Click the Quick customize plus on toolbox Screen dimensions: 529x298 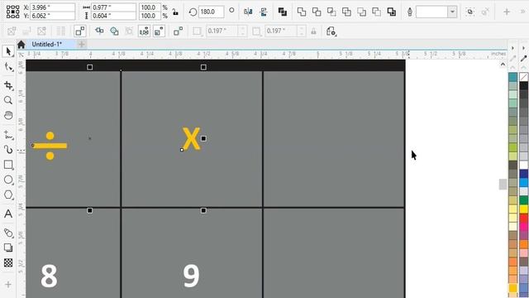(8, 285)
